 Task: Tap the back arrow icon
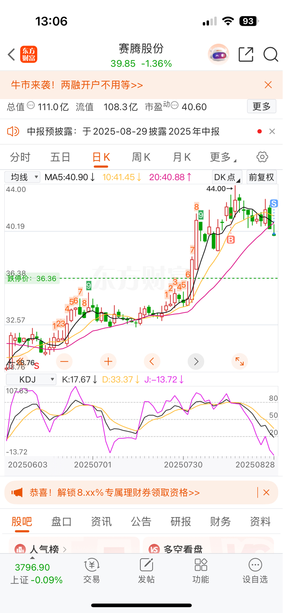pos(11,54)
